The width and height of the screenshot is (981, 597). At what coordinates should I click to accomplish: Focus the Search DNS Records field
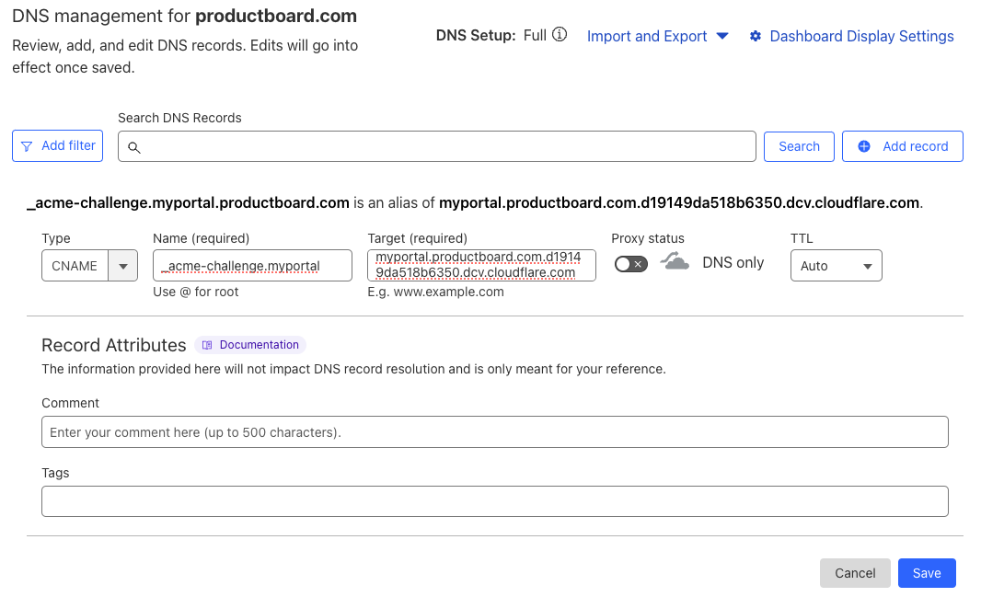point(437,146)
